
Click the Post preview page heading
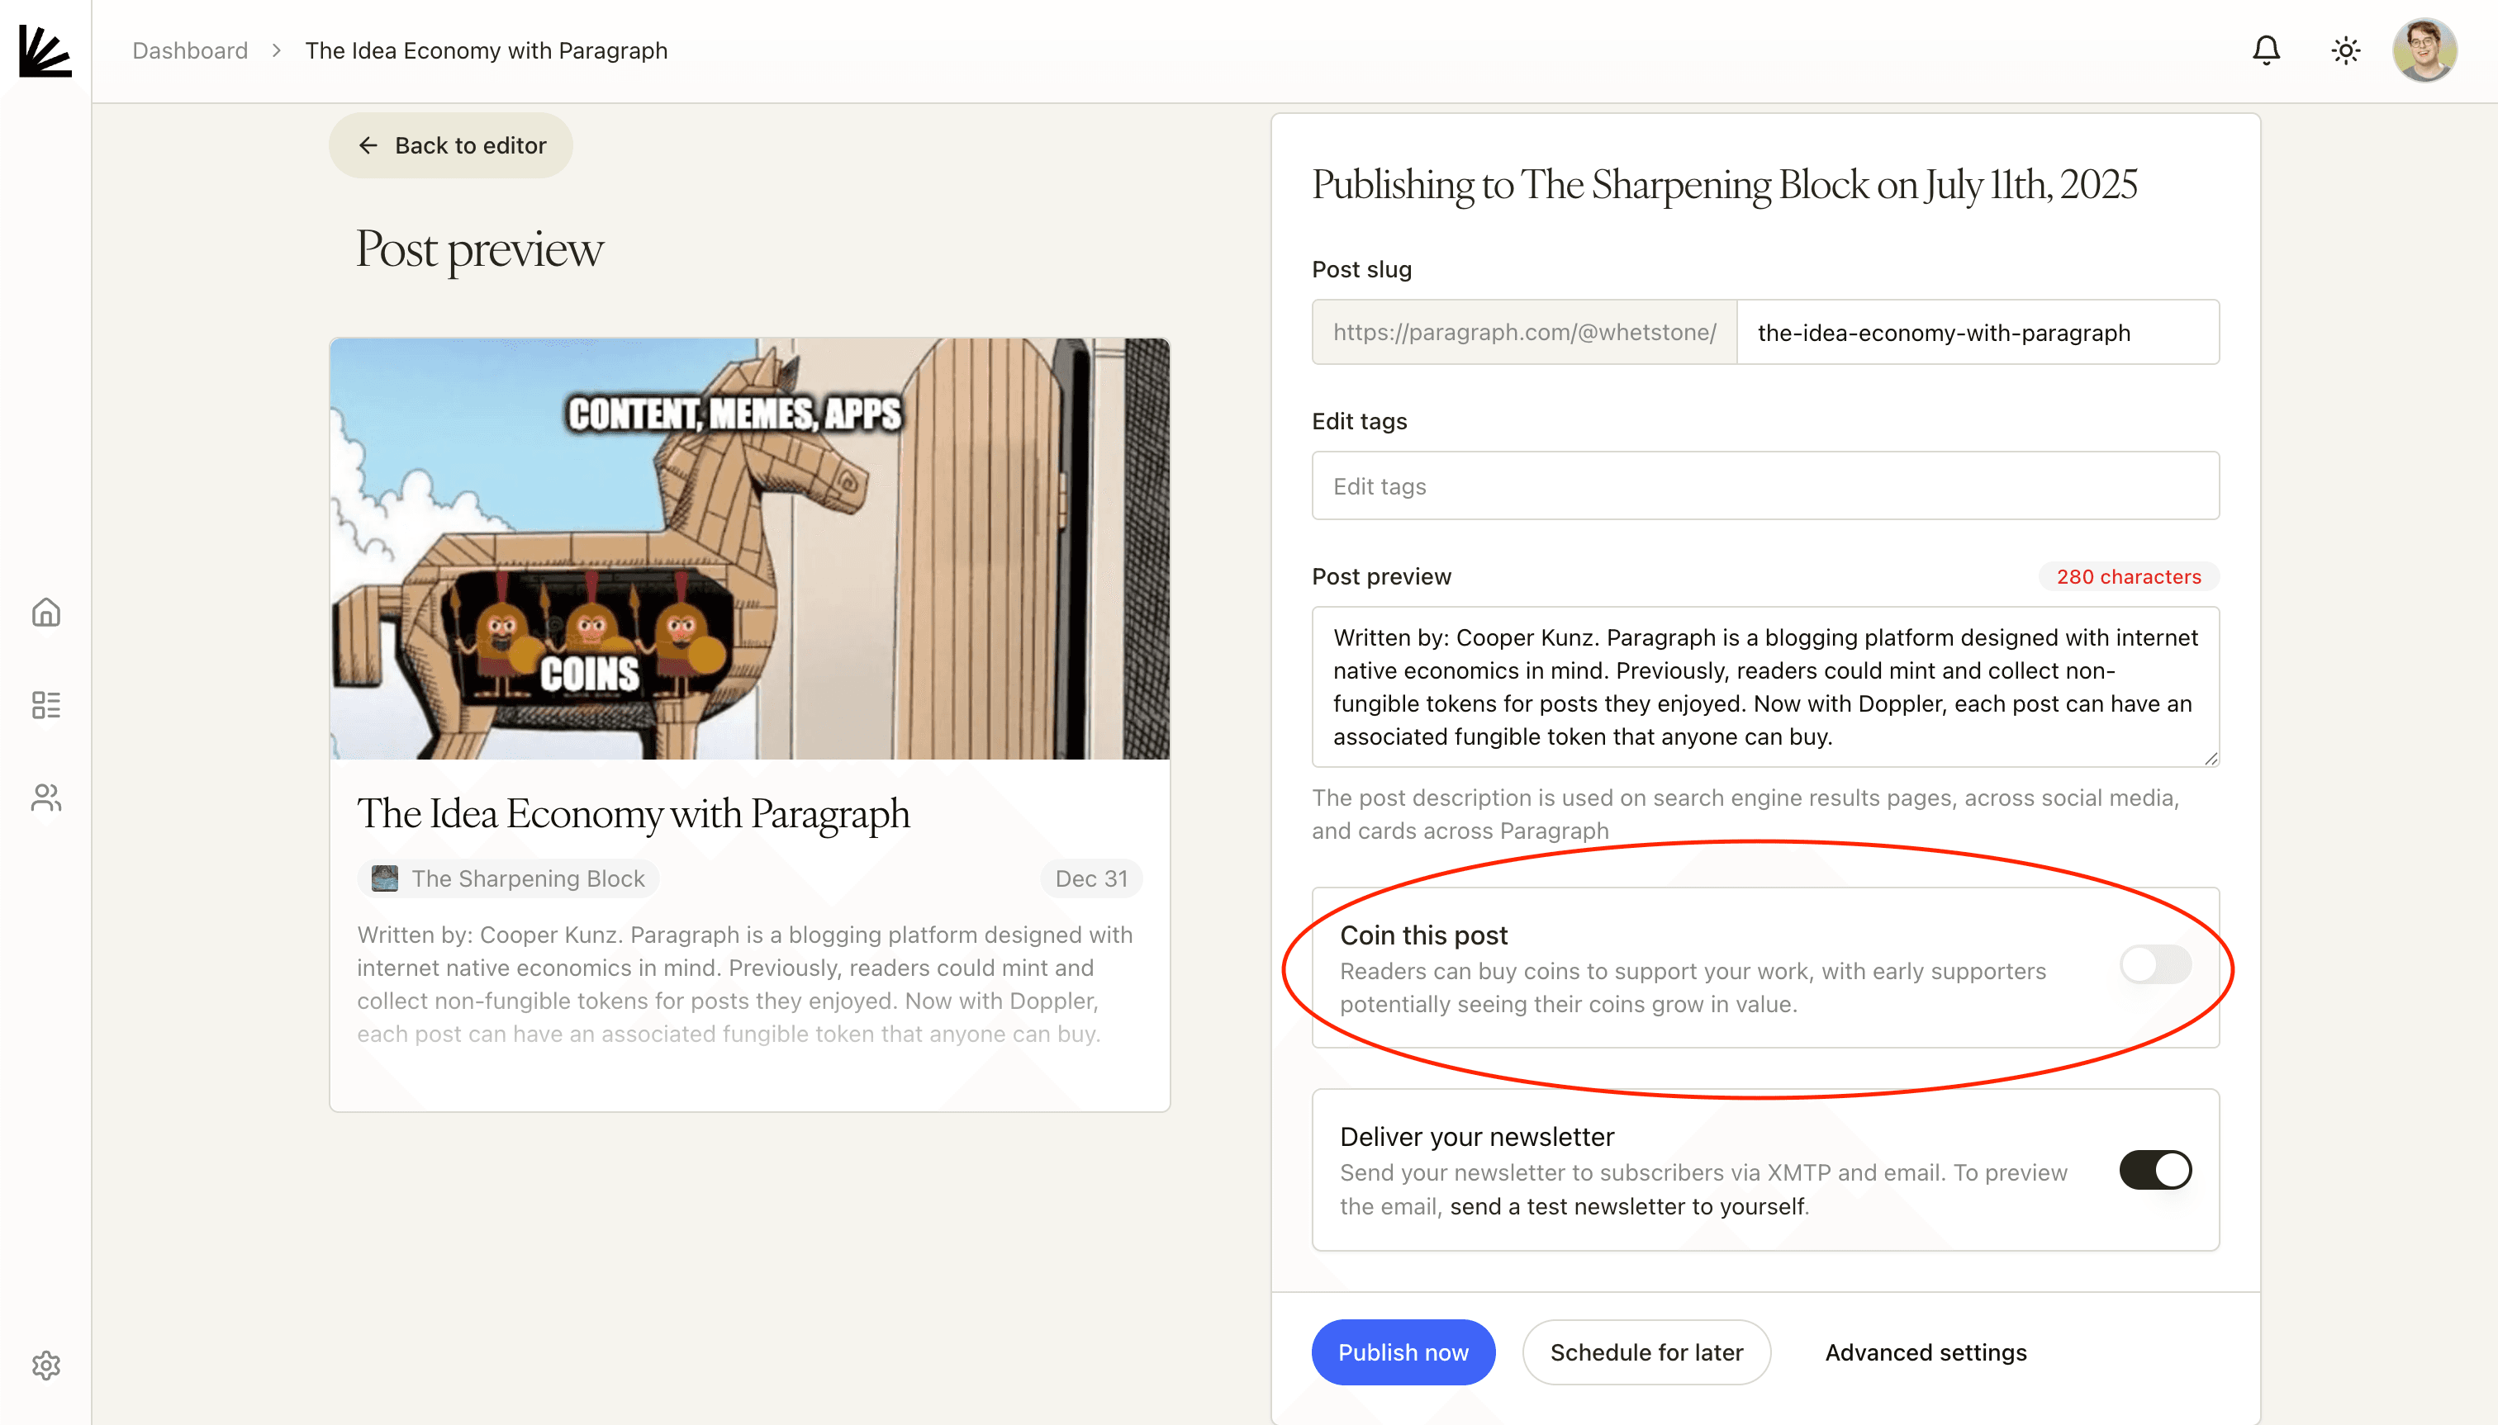480,249
